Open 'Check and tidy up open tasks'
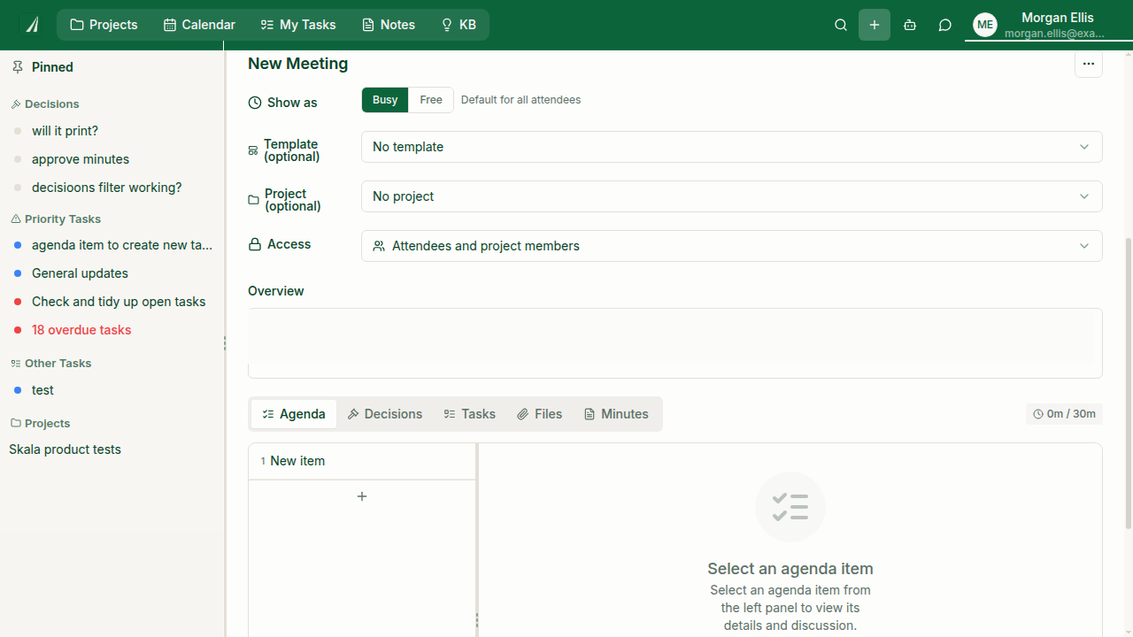The width and height of the screenshot is (1133, 637). (x=119, y=302)
